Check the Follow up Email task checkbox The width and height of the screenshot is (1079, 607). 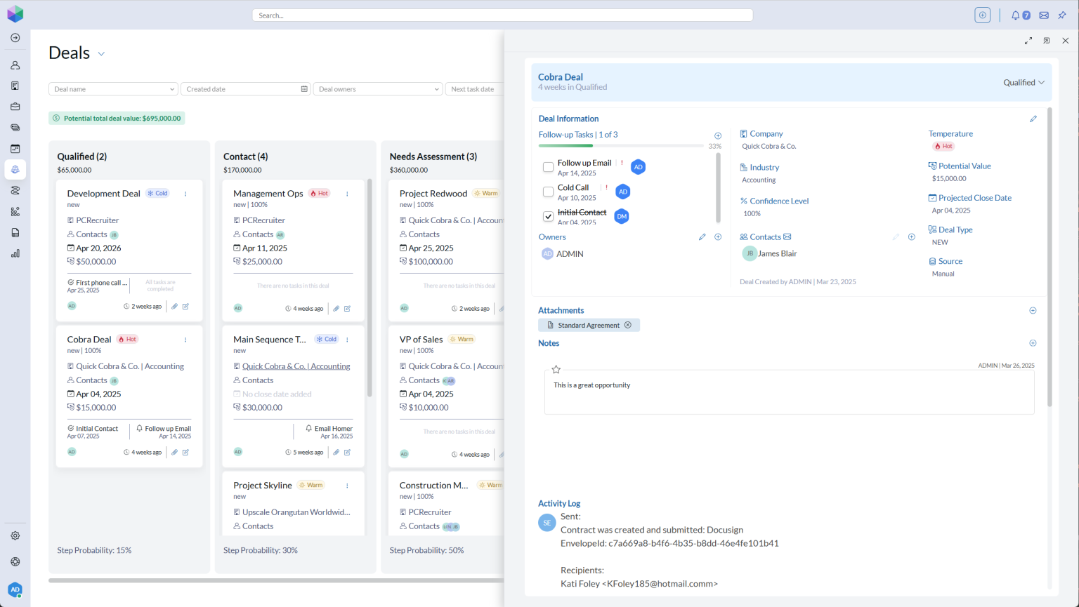[548, 166]
